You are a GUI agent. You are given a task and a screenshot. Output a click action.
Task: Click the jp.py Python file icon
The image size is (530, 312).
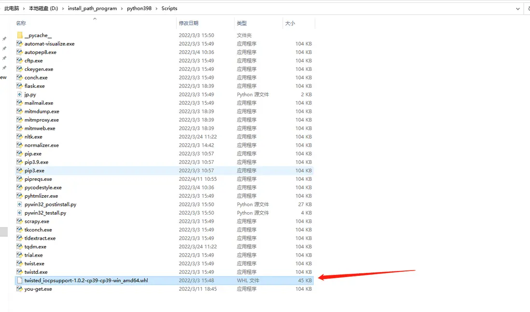pyautogui.click(x=20, y=94)
